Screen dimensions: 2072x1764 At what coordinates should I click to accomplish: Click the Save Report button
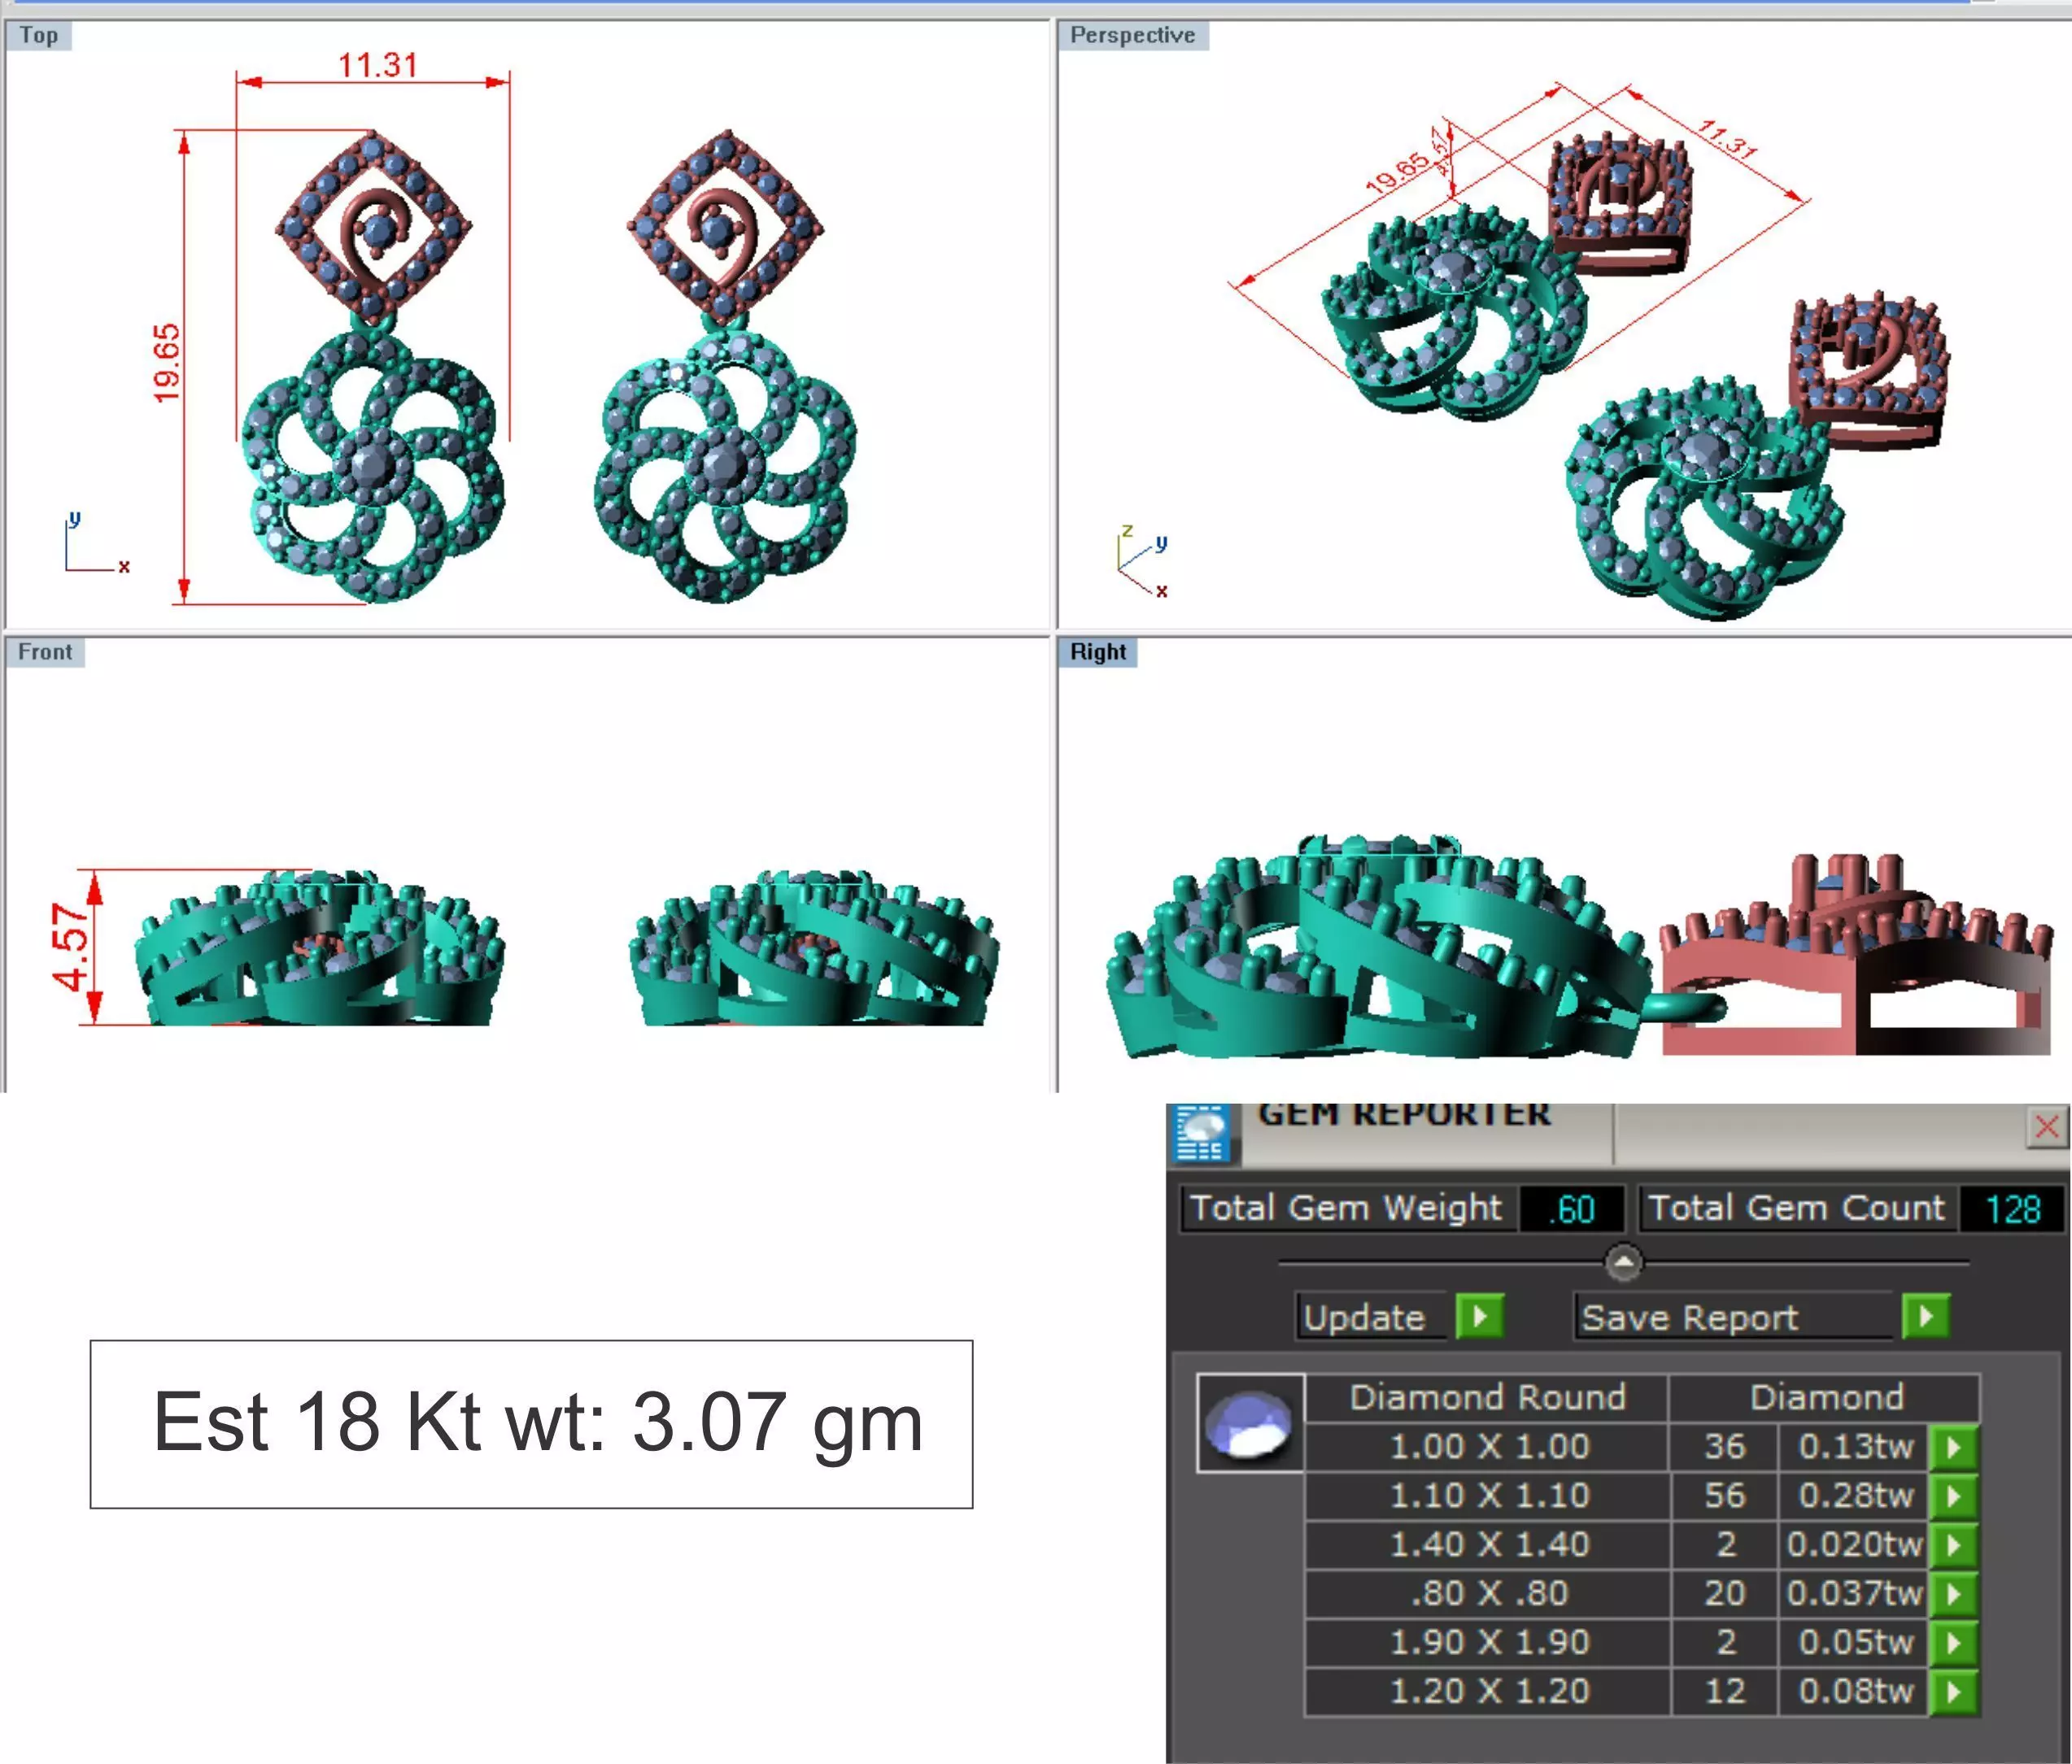[x=1734, y=1316]
